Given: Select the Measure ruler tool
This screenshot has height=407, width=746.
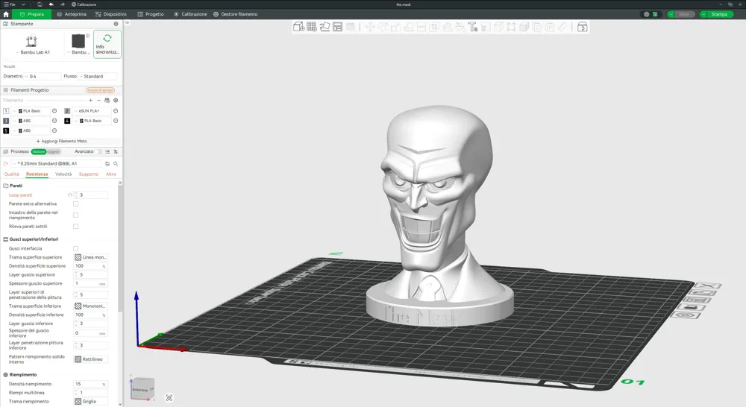Looking at the screenshot, I should click(562, 27).
